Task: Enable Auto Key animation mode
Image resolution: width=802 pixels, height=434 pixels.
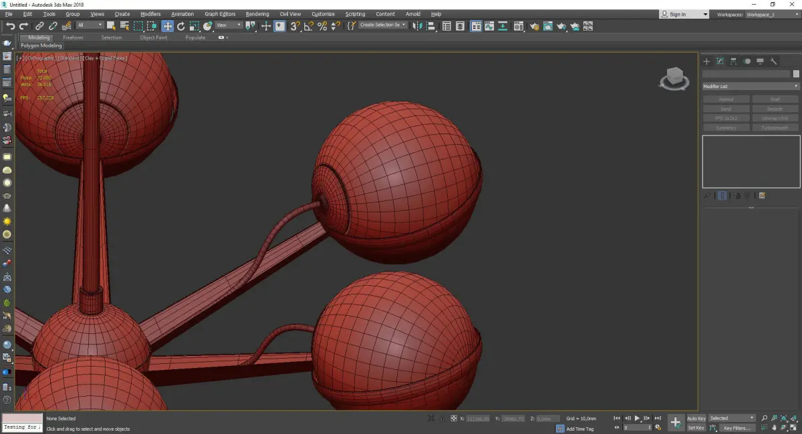Action: click(x=696, y=419)
